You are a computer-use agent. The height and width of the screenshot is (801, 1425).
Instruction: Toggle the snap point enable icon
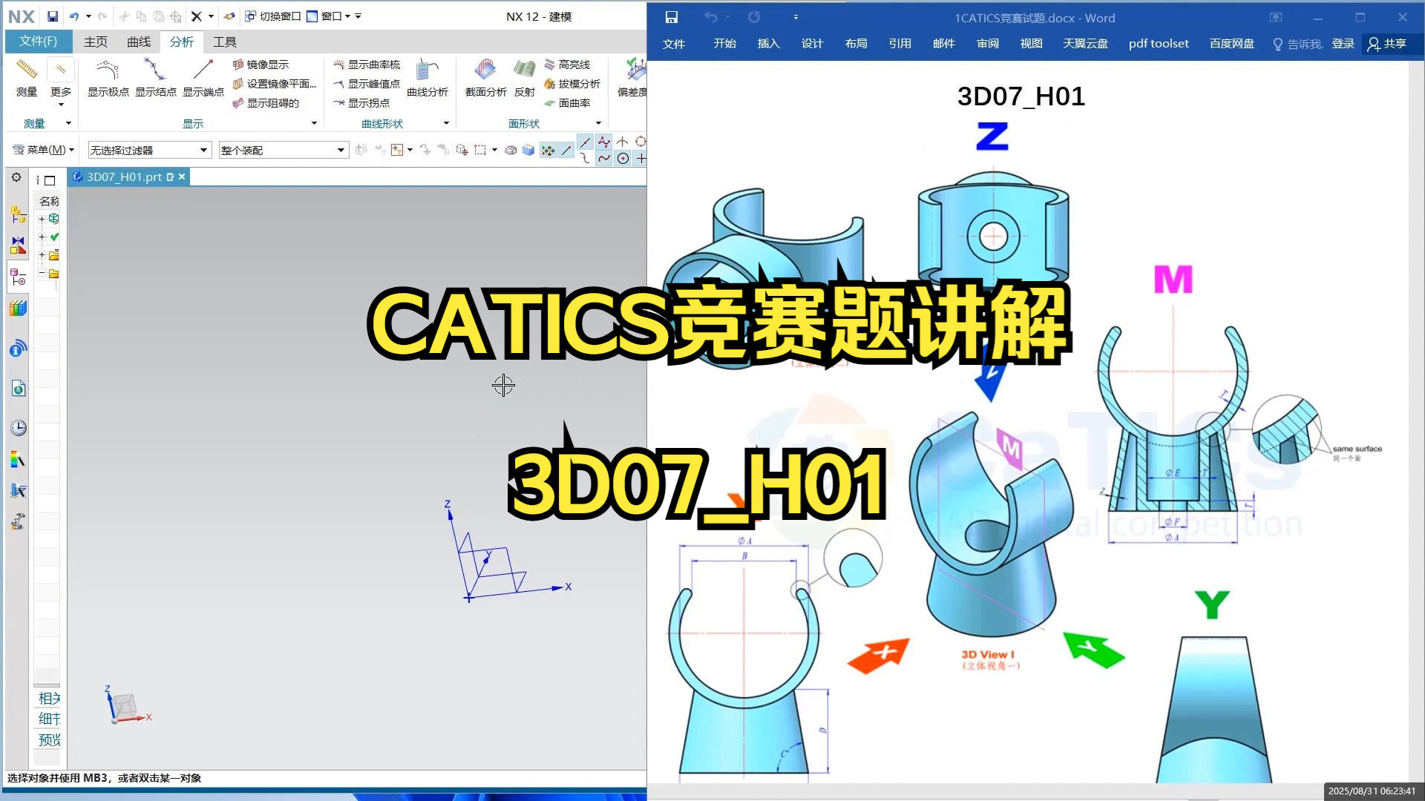(548, 151)
